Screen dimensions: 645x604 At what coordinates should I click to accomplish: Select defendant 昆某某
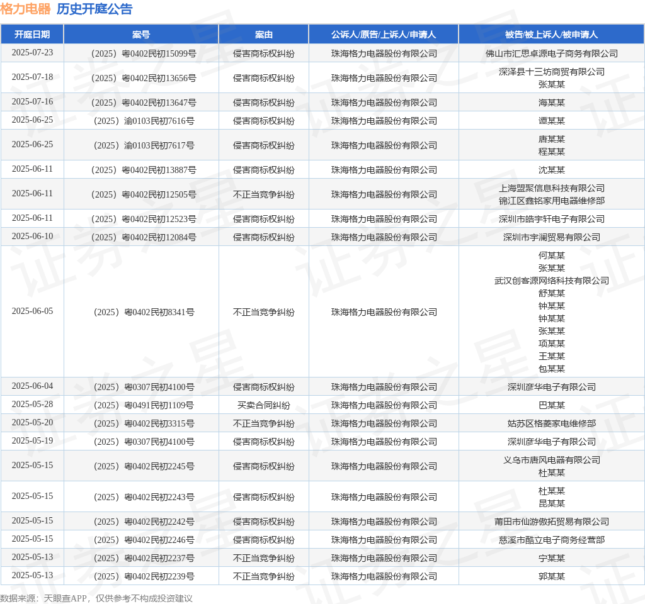coord(552,503)
